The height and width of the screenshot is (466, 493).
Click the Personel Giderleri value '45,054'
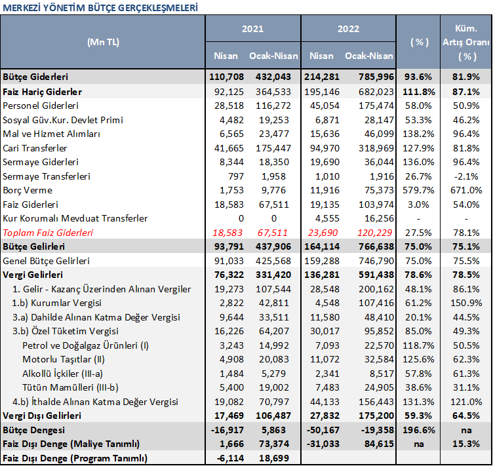pos(325,106)
